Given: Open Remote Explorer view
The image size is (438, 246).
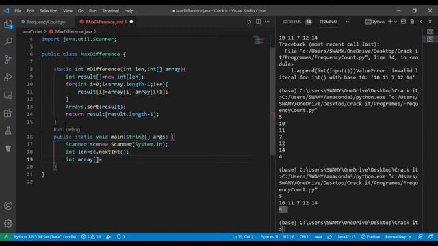Looking at the screenshot, I should (8, 95).
